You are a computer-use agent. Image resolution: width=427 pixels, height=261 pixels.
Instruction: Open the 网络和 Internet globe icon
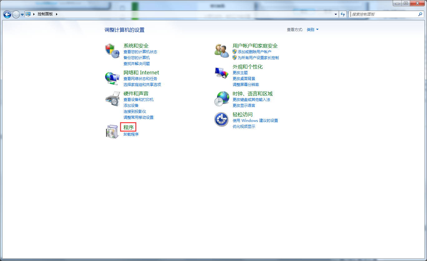(112, 78)
